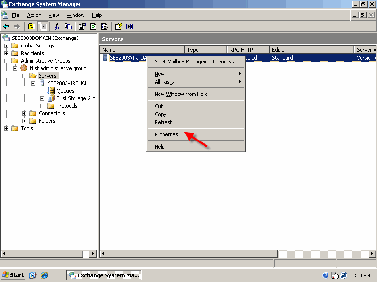Image resolution: width=377 pixels, height=282 pixels.
Task: Expand the Tools node
Action: 7,128
